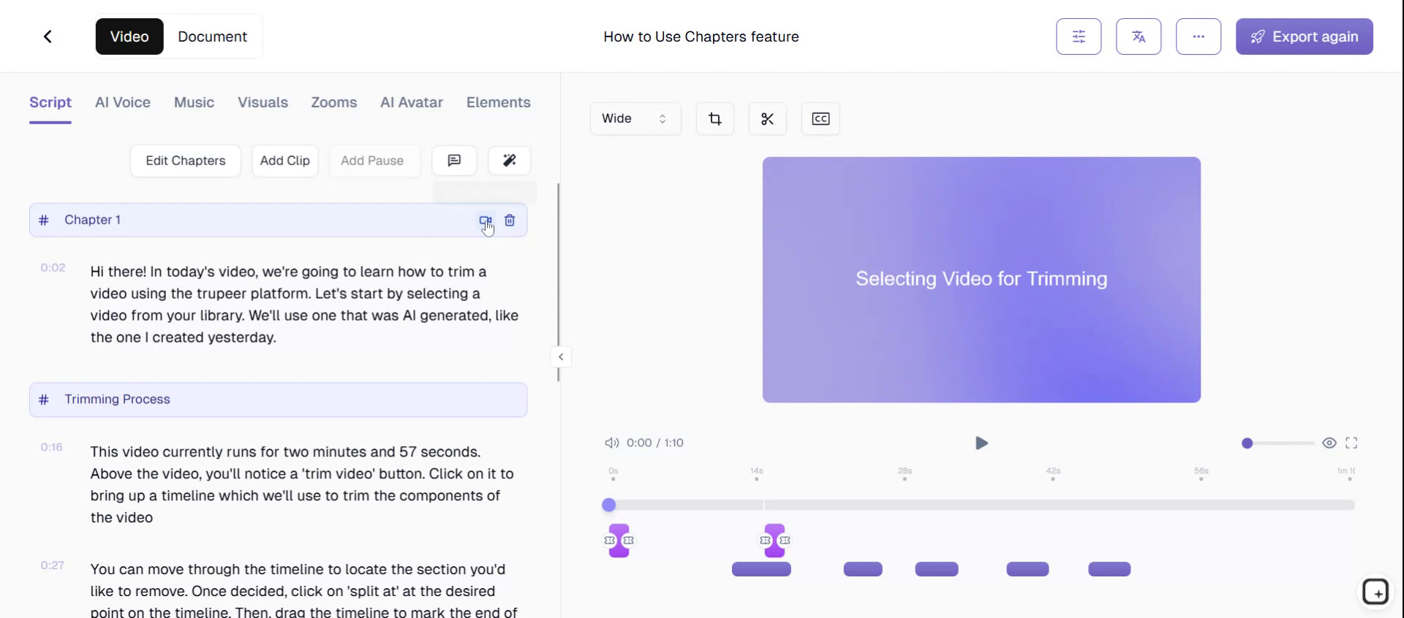Click the add plus square icon
The height and width of the screenshot is (618, 1404).
(1375, 592)
